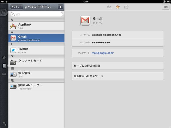Toggle favorite star for Gmail
The height and width of the screenshot is (128, 171).
pyautogui.click(x=118, y=7)
